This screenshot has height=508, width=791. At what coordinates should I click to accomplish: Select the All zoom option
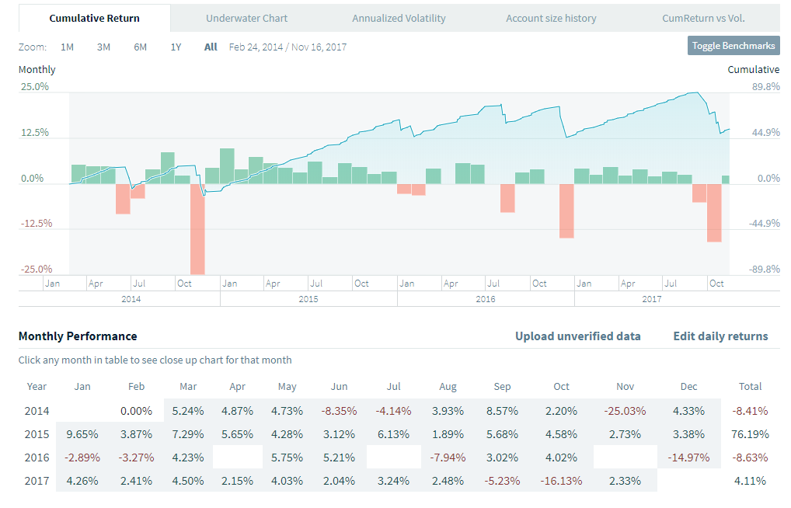(x=211, y=47)
